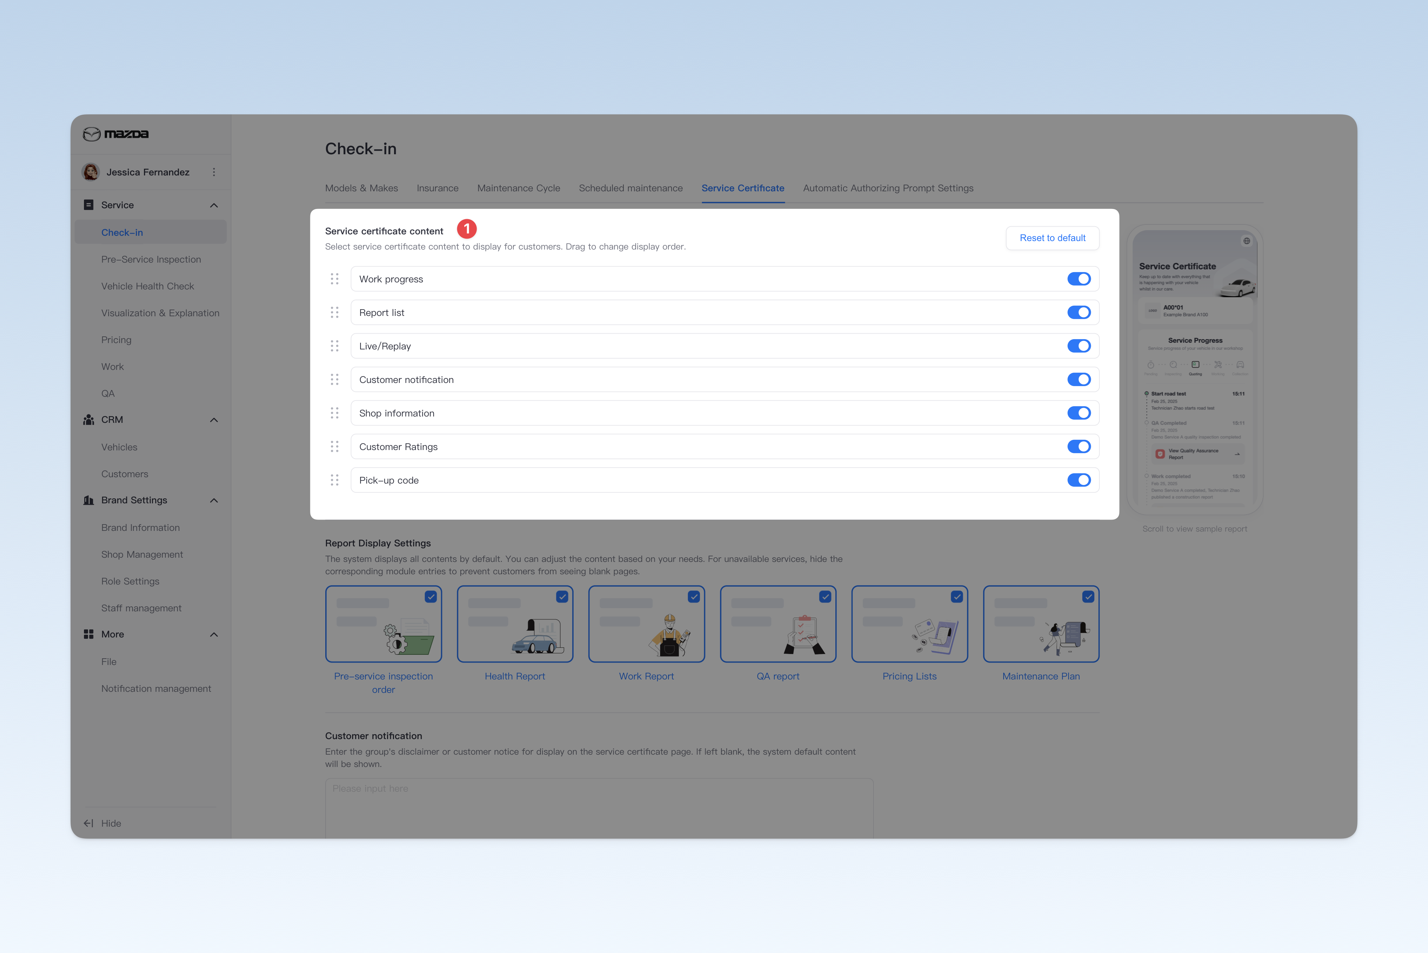The width and height of the screenshot is (1428, 953).
Task: Open Pre-Service Inspection in the sidebar
Action: 151,259
